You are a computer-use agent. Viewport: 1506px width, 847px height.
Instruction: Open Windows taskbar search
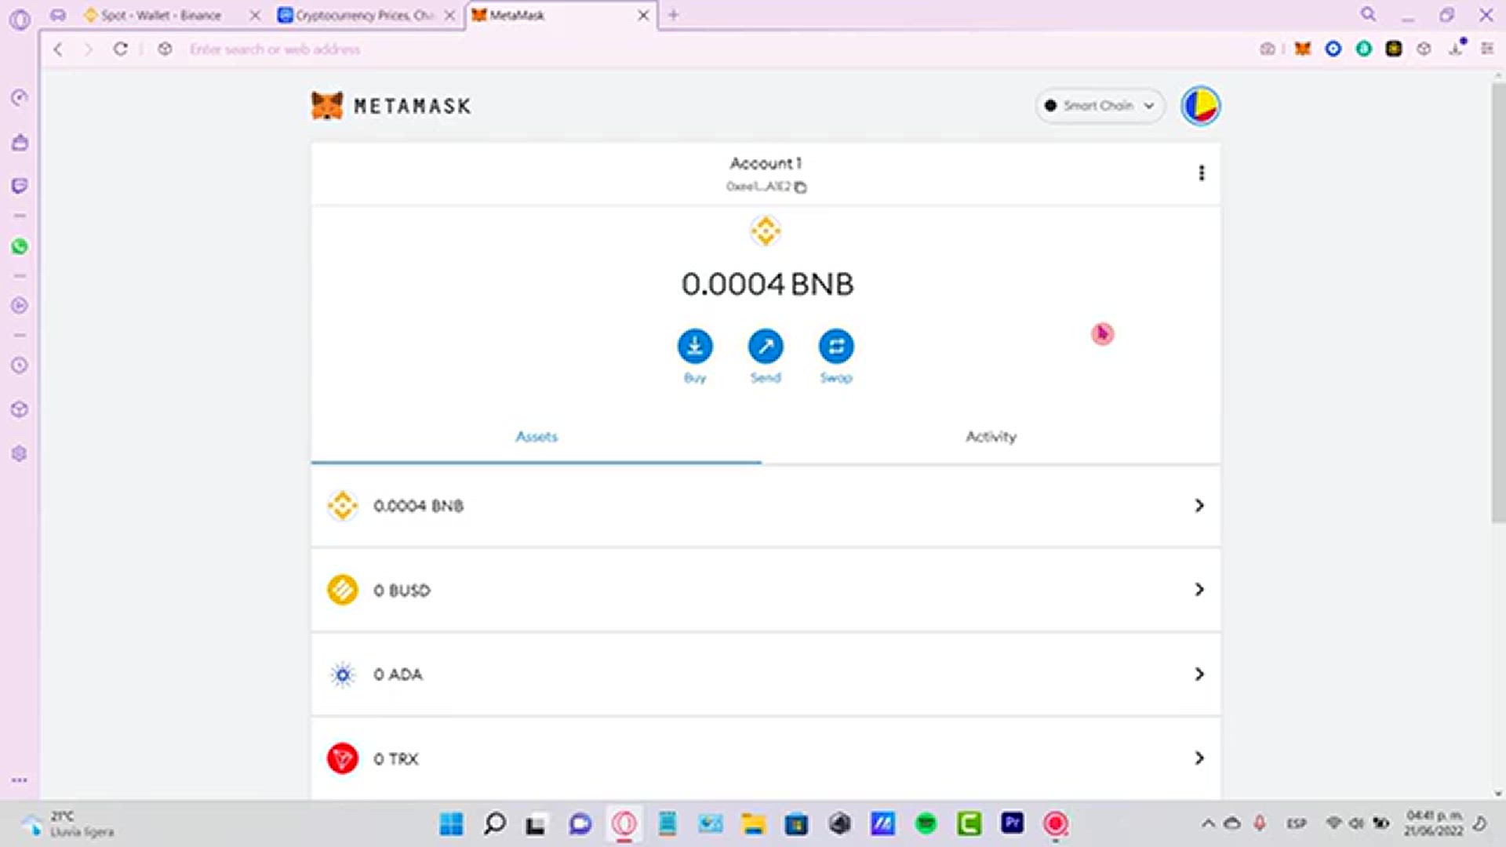(495, 823)
